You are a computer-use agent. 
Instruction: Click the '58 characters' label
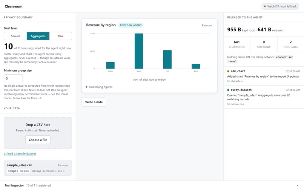pyautogui.click(x=235, y=81)
